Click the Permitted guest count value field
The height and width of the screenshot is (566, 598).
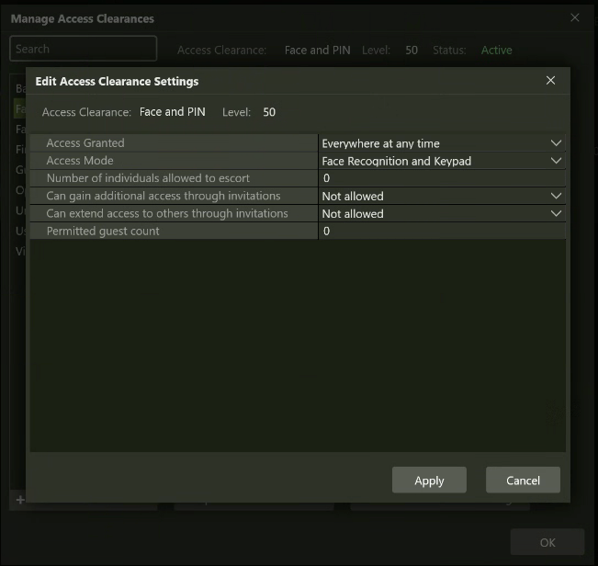pos(441,232)
